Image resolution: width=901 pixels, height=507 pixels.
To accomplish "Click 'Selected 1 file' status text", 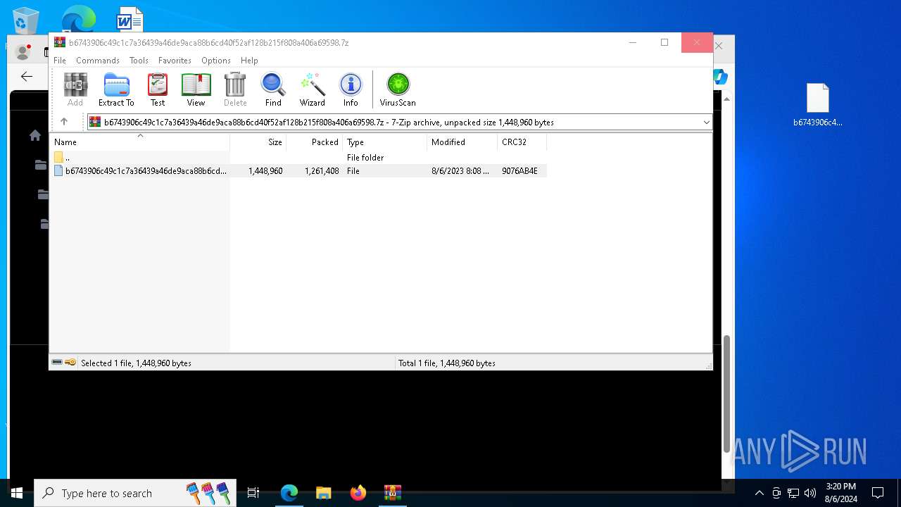I will pyautogui.click(x=136, y=363).
